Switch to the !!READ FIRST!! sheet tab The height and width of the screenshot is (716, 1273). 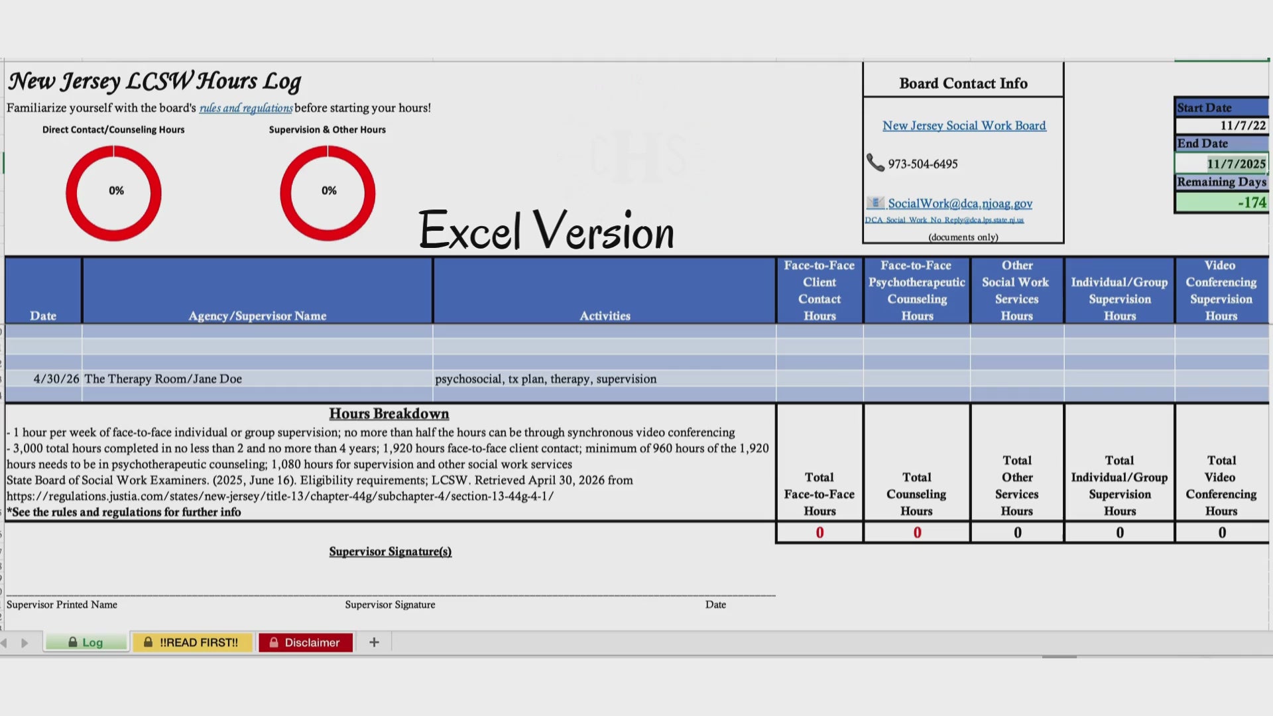192,642
